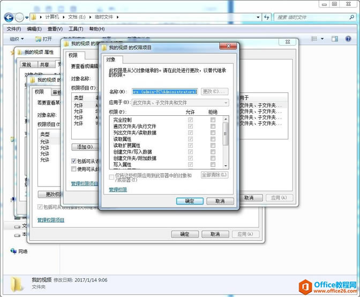The width and height of the screenshot is (360, 297).
Task: Toggle 允许 checkbox for 完全控制
Action: [190, 120]
